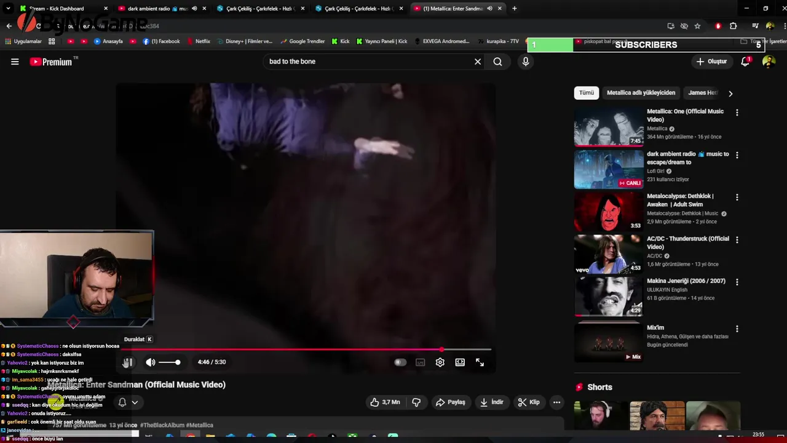Open more actions three-dot menu under video
The image size is (787, 443).
[556, 402]
